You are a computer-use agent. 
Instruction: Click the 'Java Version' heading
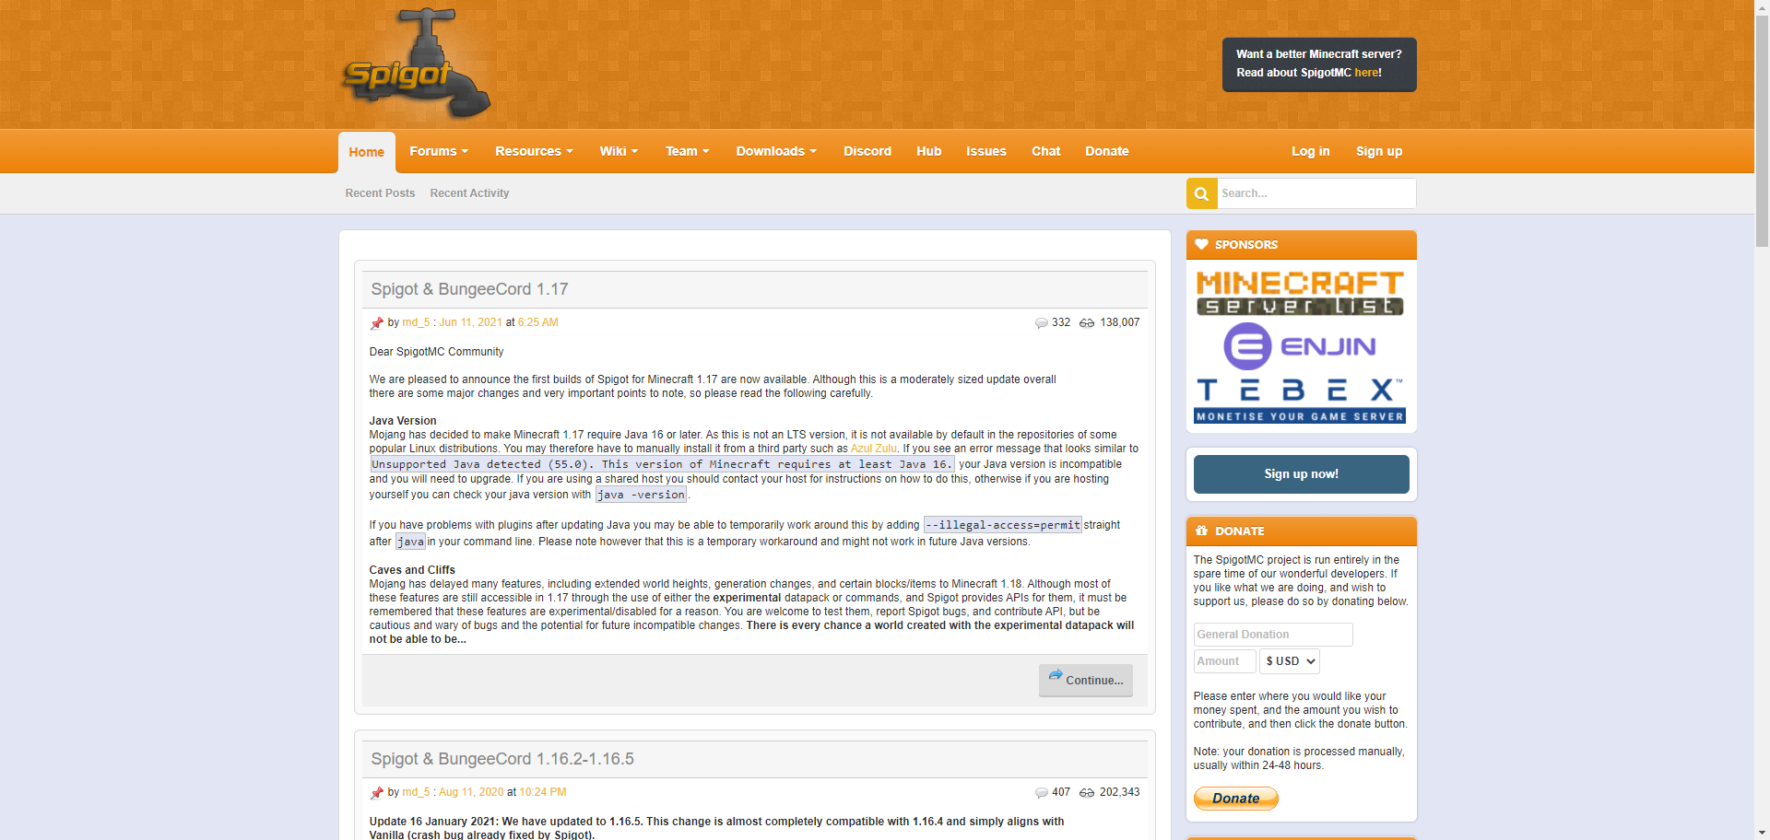click(x=403, y=421)
